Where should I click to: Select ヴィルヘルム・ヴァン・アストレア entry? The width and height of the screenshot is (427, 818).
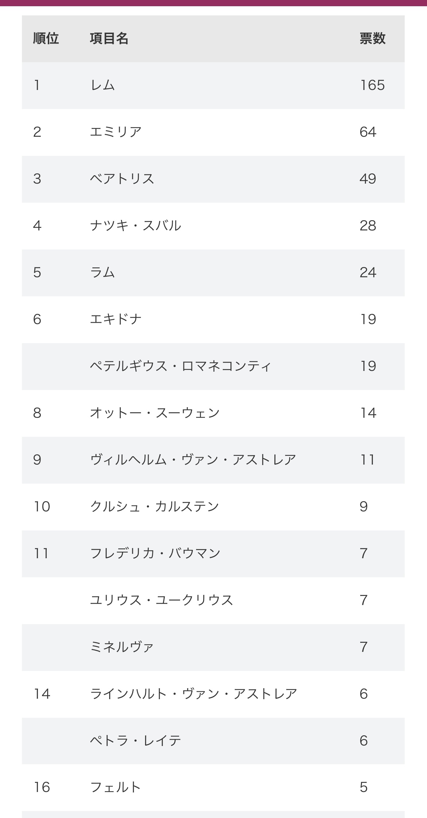(x=193, y=460)
